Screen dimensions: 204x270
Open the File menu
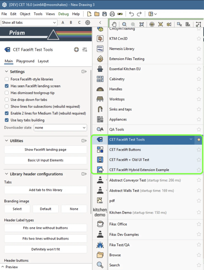[x=4, y=14]
